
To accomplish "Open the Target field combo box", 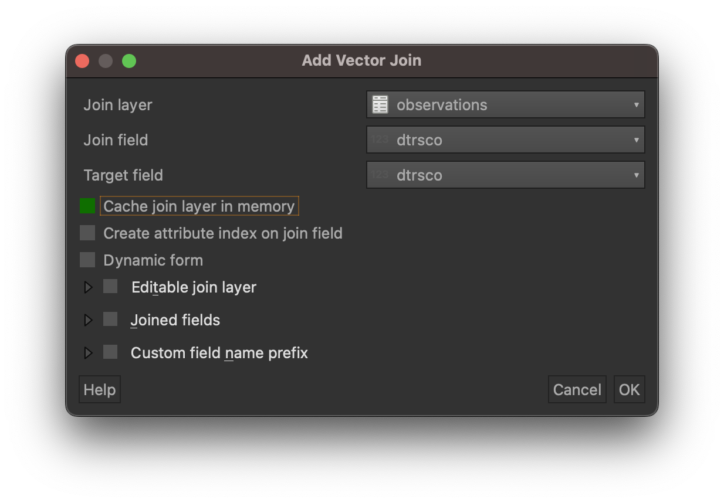I will pos(506,175).
